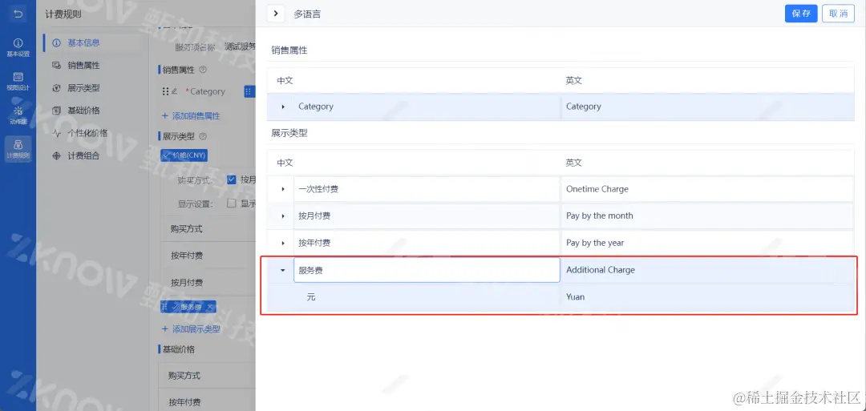The height and width of the screenshot is (411, 866).
Task: Click the 取消 button
Action: (839, 14)
